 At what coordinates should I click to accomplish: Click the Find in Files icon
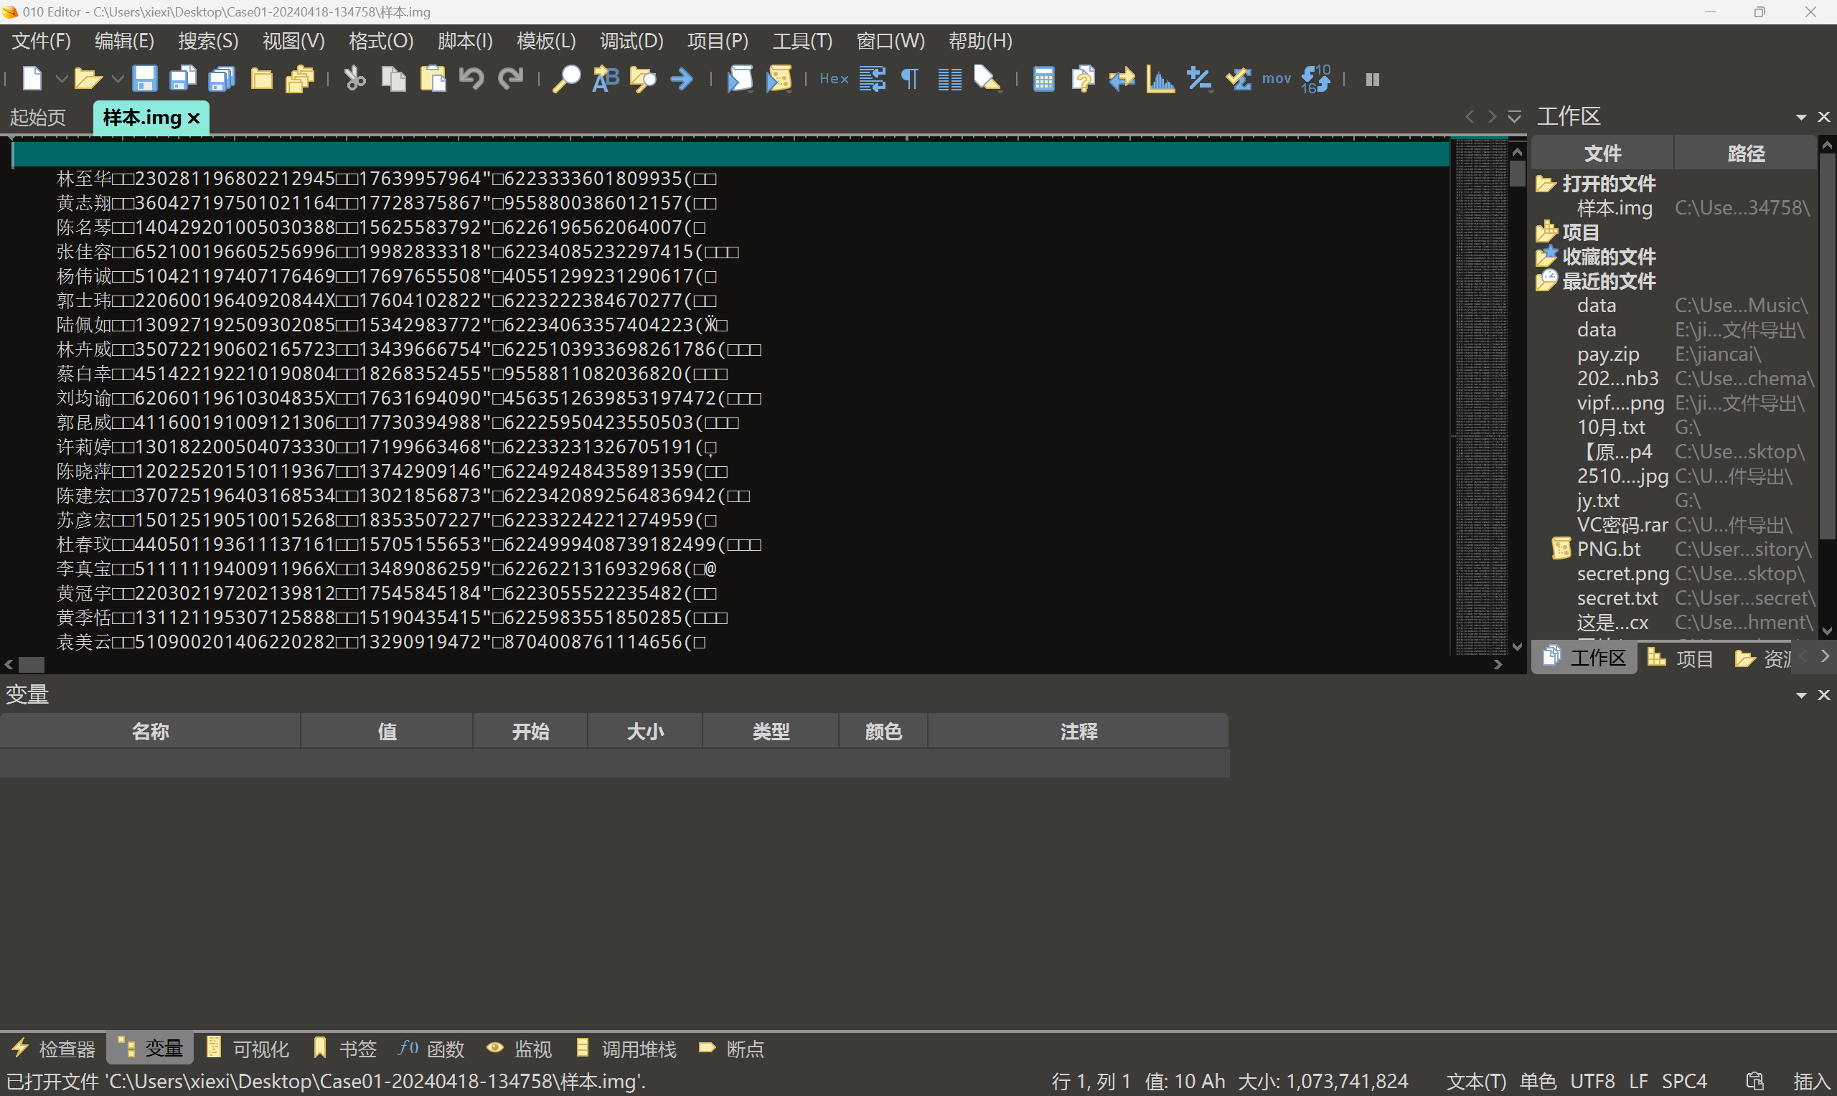pyautogui.click(x=644, y=78)
